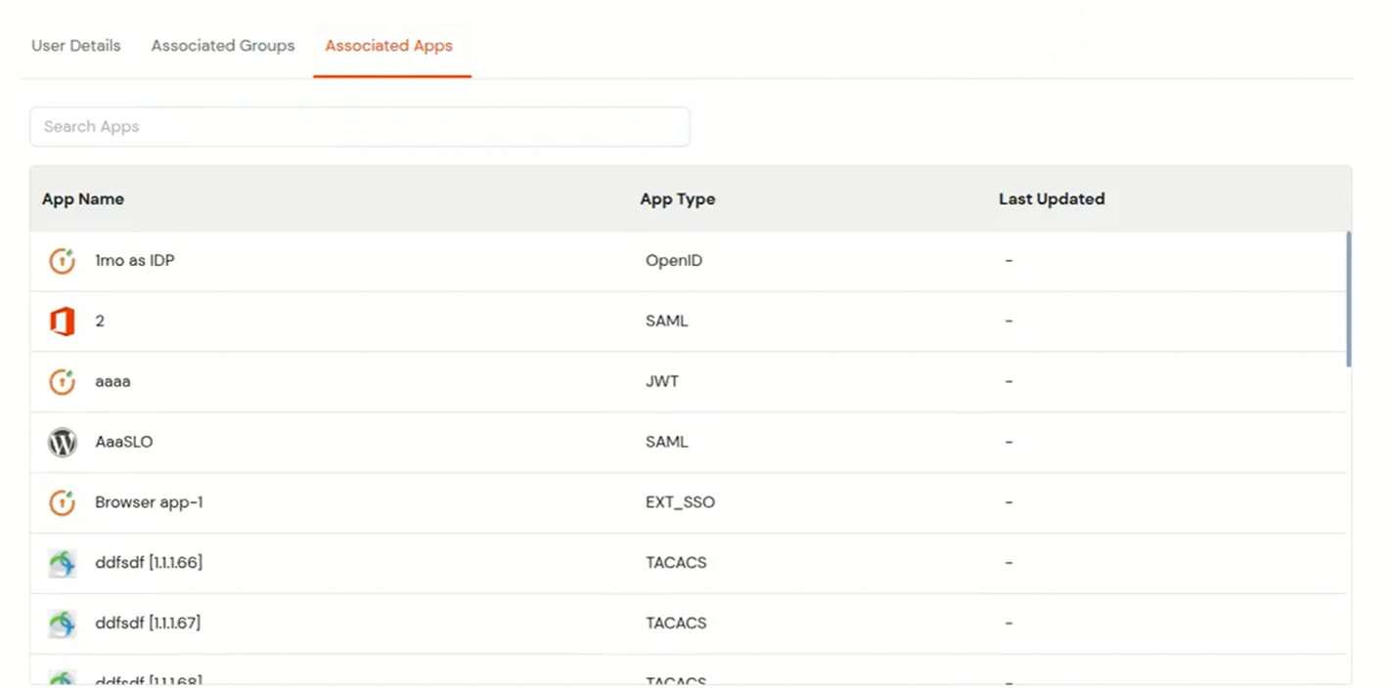Select the 'AaaSLO' app name
1392x688 pixels.
(124, 443)
